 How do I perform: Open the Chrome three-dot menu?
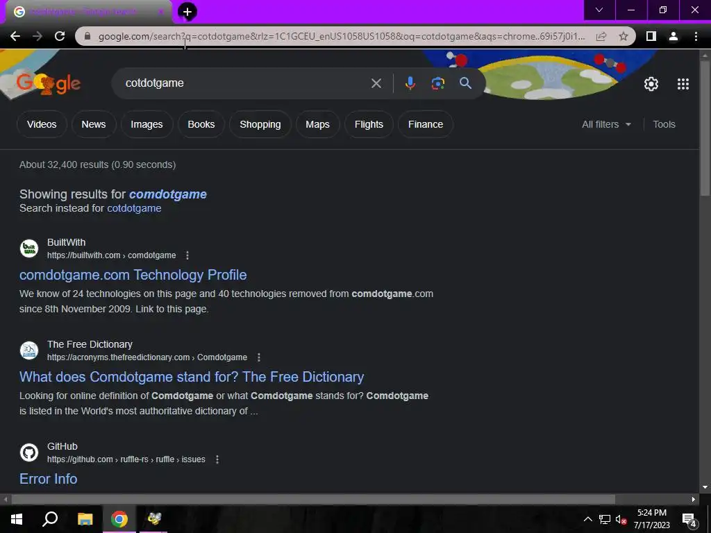696,36
